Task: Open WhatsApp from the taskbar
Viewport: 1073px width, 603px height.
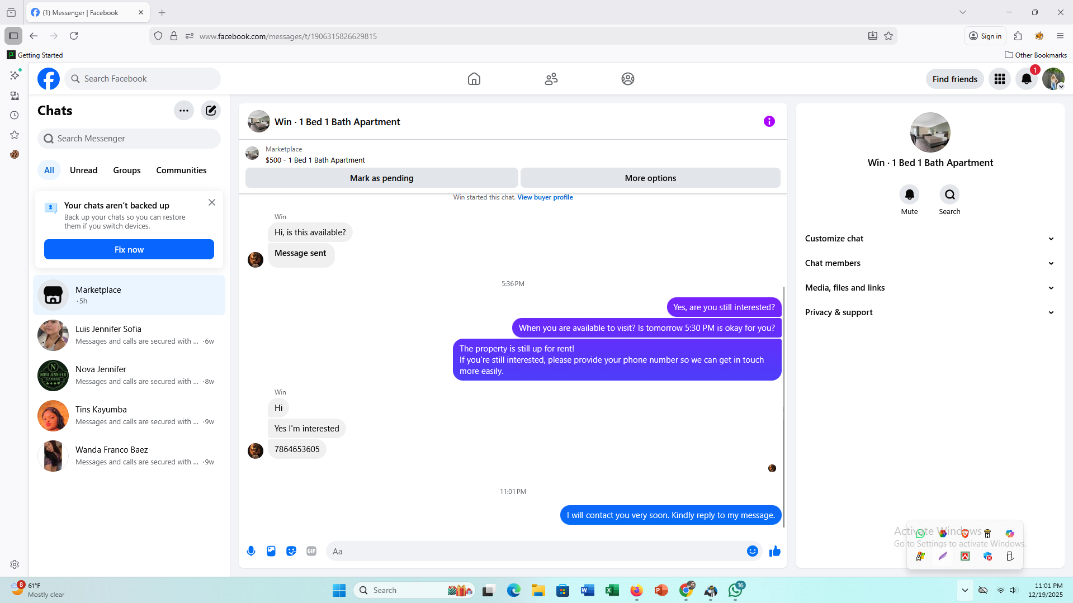Action: tap(735, 590)
